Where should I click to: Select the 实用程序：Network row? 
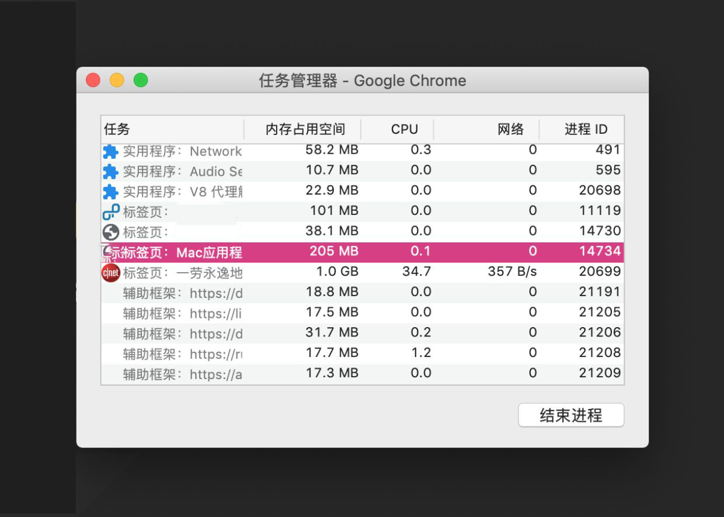point(363,151)
